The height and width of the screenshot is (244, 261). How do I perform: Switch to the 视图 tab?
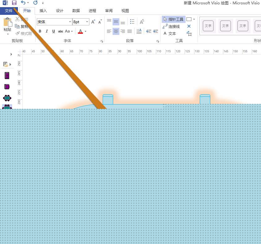point(125,11)
